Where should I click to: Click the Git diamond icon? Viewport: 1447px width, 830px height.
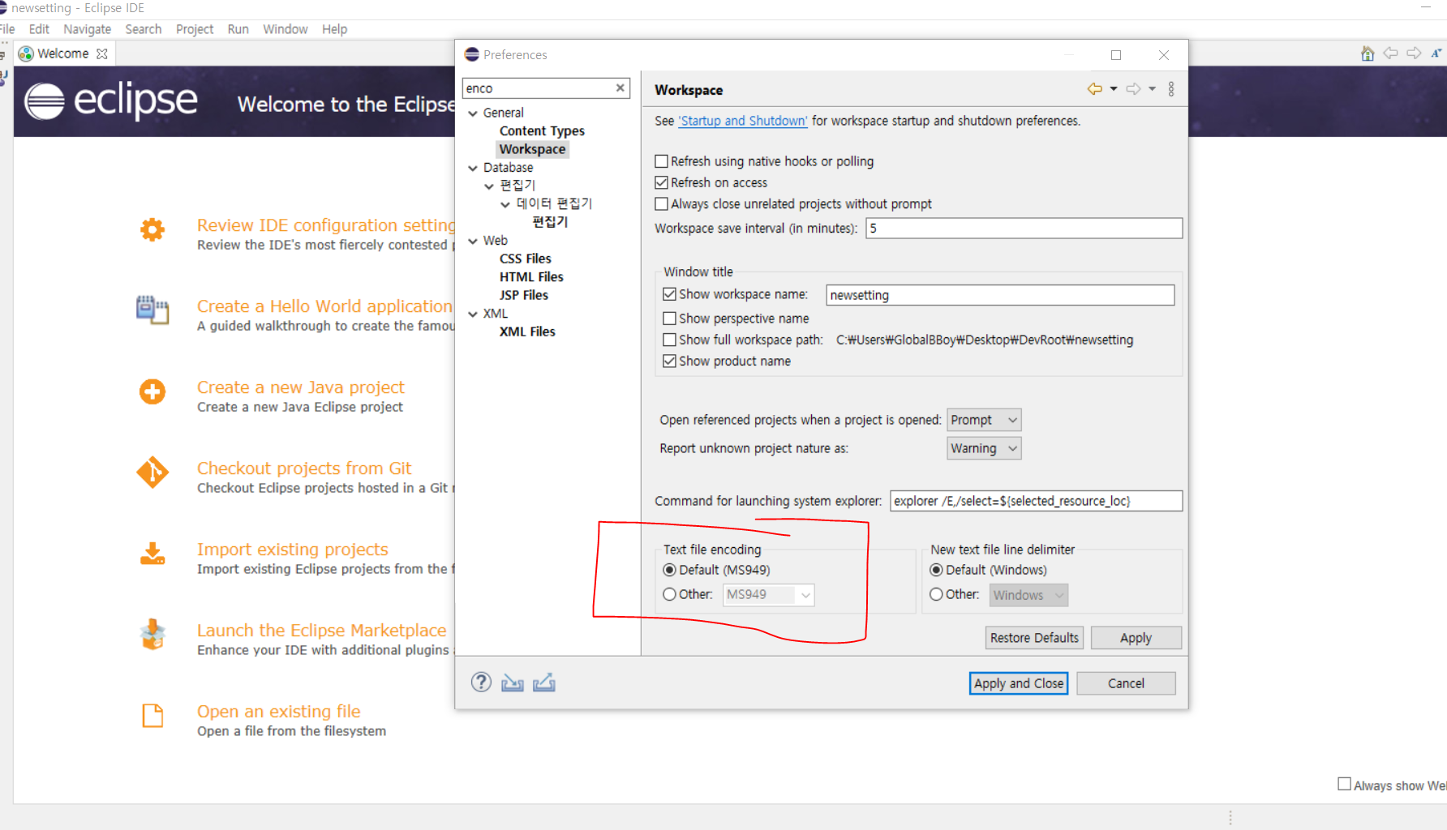click(x=152, y=473)
